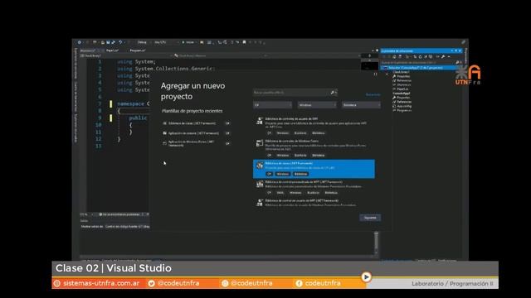Click the blue clear-all link beside template search
The width and height of the screenshot is (531, 298).
coord(373,94)
